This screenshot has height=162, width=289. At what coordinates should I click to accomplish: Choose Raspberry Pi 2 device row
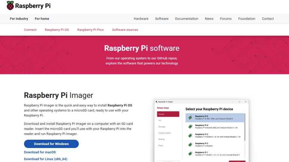[215, 144]
